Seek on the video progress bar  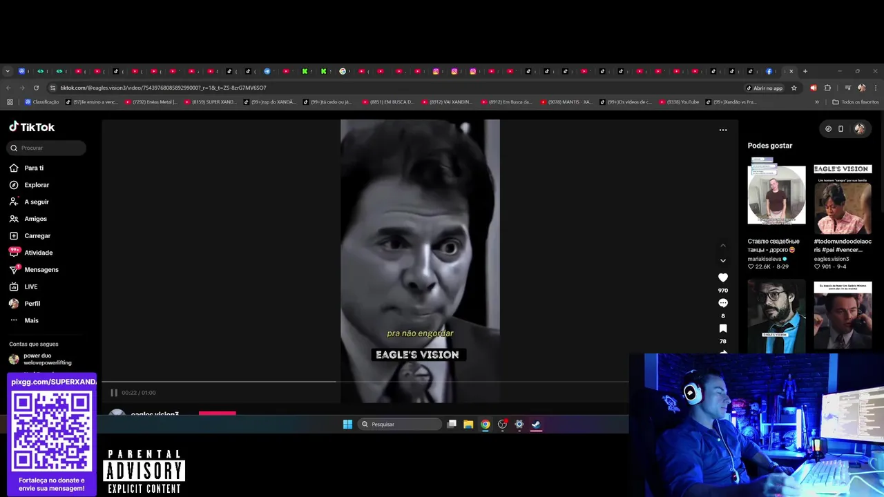(x=365, y=381)
